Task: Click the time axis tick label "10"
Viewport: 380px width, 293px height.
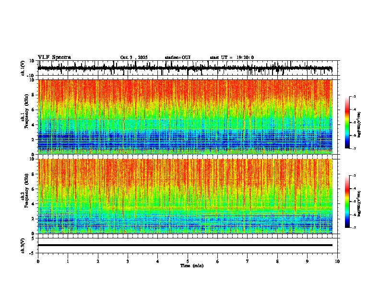Action: click(337, 261)
